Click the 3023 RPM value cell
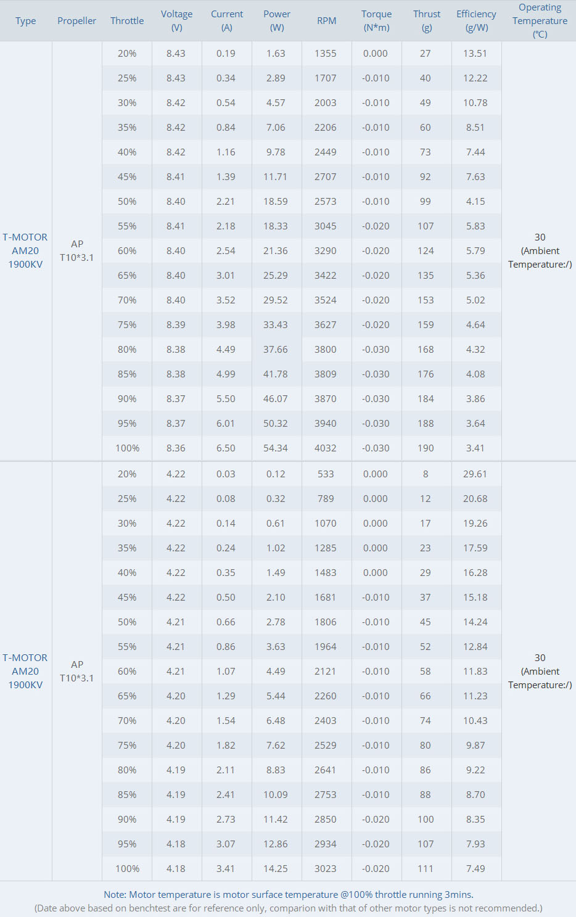Viewport: 576px width, 917px height. coord(326,869)
